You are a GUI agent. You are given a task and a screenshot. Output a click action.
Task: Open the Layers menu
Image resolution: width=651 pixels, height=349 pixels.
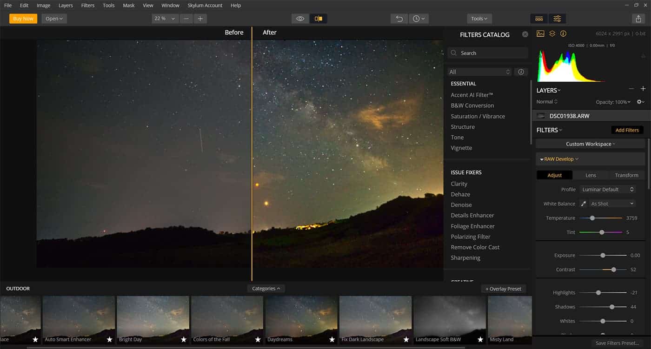point(66,5)
